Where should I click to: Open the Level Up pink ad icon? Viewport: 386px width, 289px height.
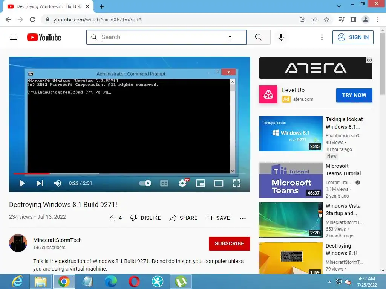(268, 94)
